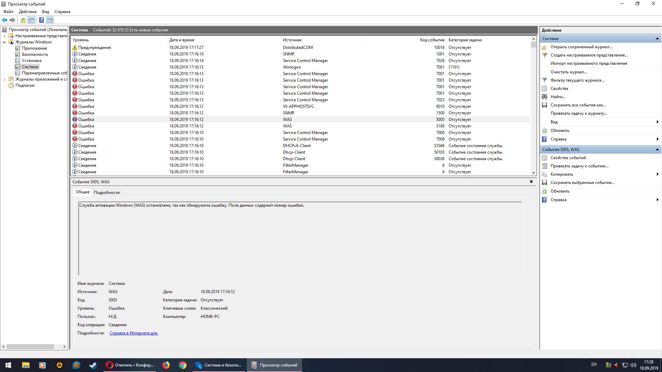662x372 pixels.
Task: Select the Безопасность log in tree
Action: (35, 54)
